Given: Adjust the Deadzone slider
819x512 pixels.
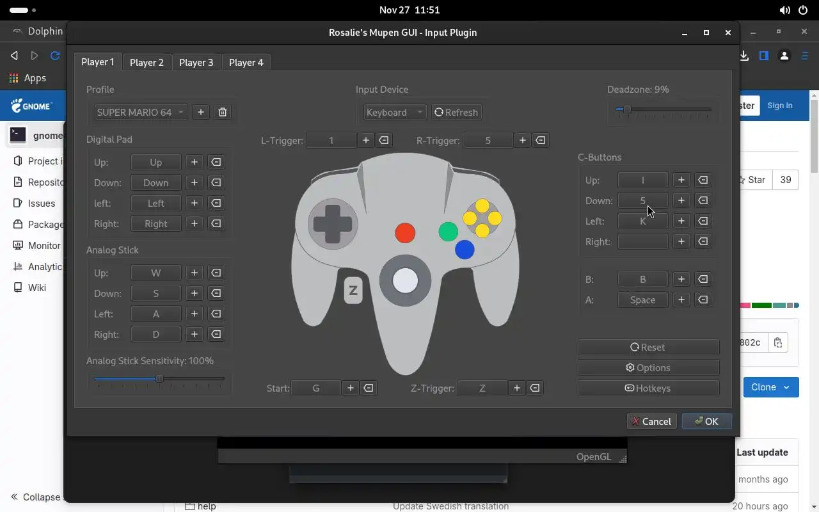Looking at the screenshot, I should point(664,109).
